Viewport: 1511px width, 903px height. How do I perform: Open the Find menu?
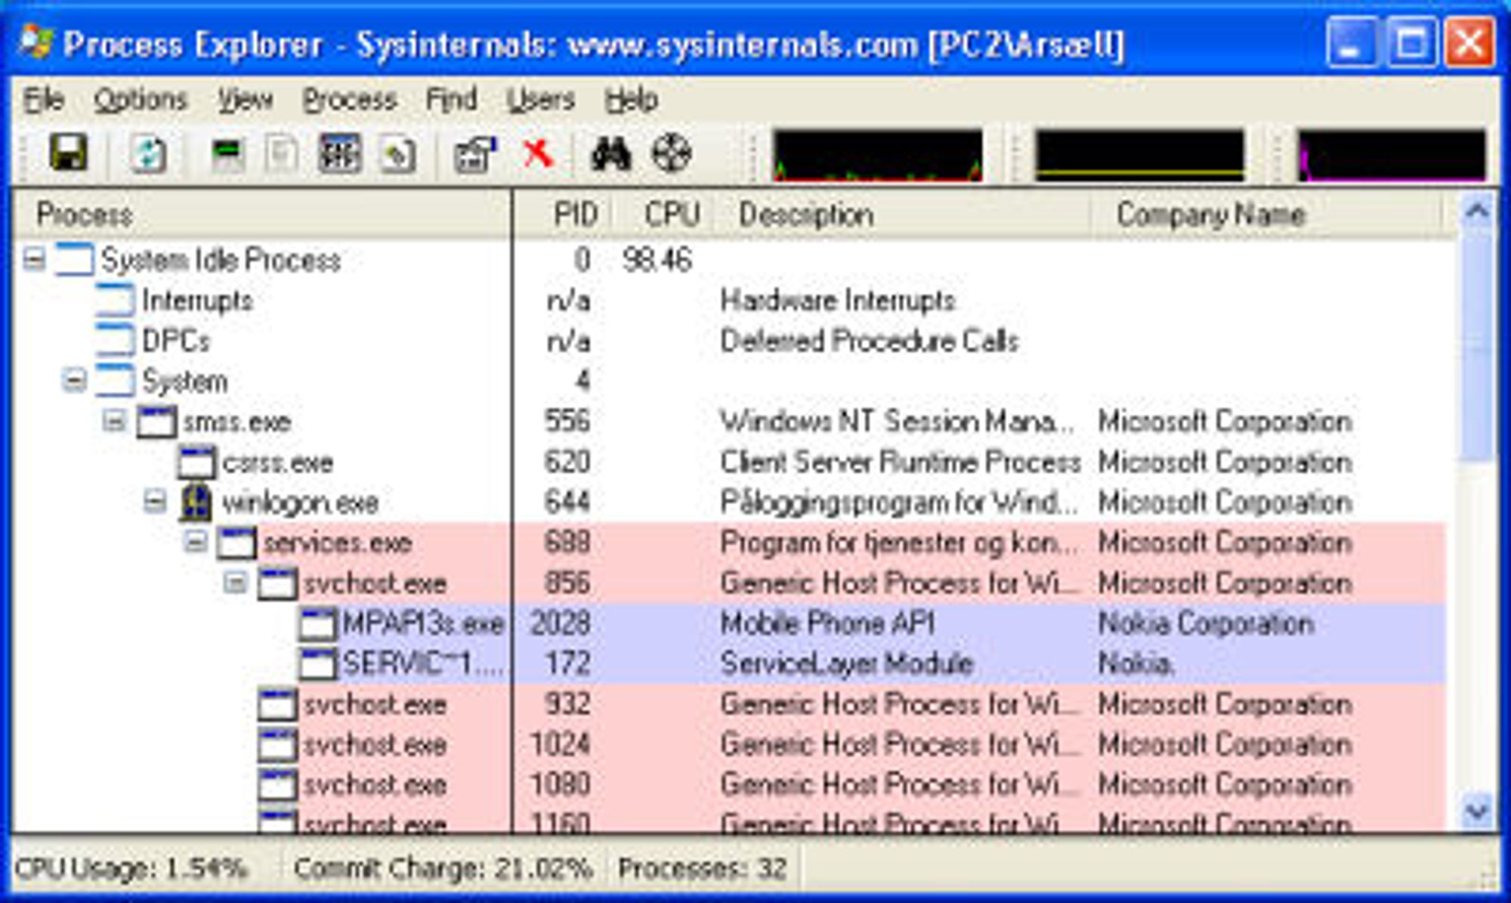pyautogui.click(x=451, y=100)
